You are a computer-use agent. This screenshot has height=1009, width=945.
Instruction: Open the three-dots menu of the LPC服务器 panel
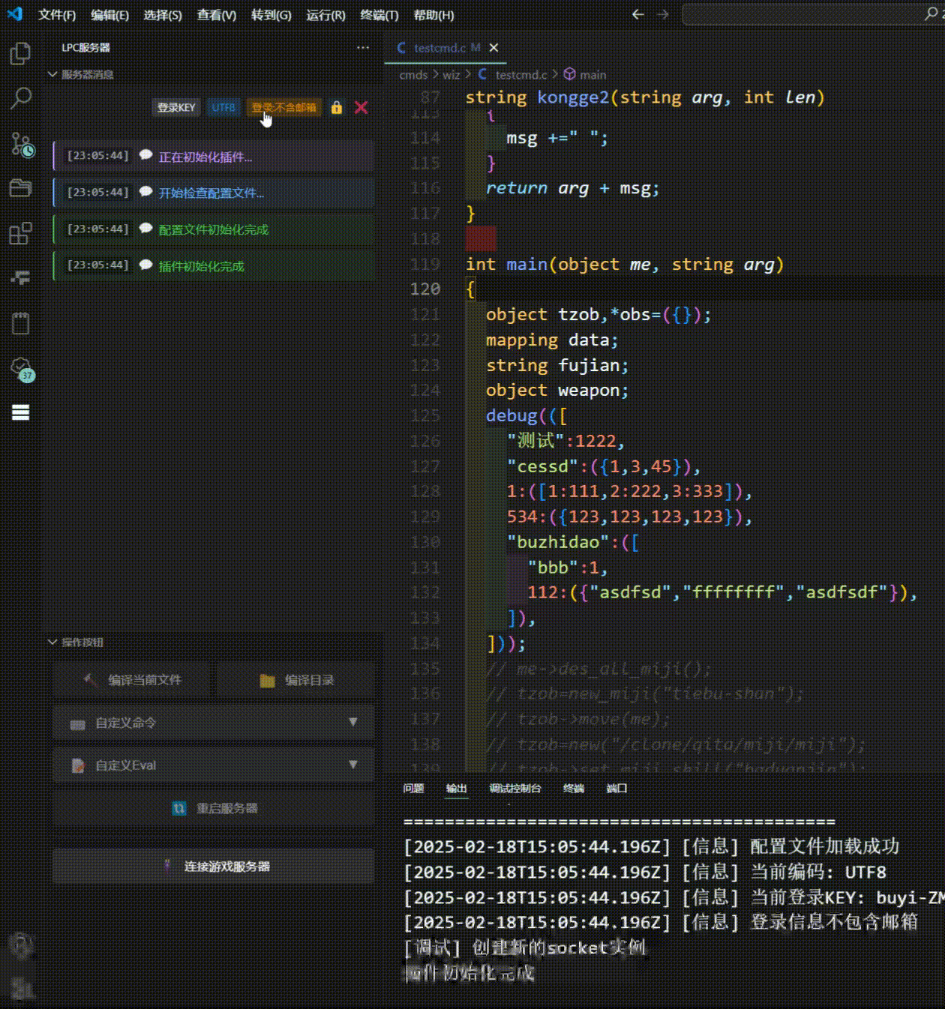(x=363, y=47)
